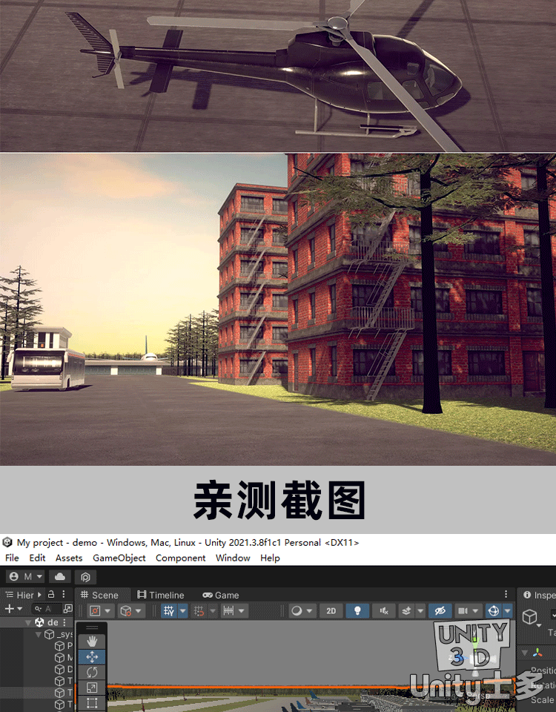Open the shading draw mode dropdown
Viewport: 556px width, 712px height.
pyautogui.click(x=300, y=610)
